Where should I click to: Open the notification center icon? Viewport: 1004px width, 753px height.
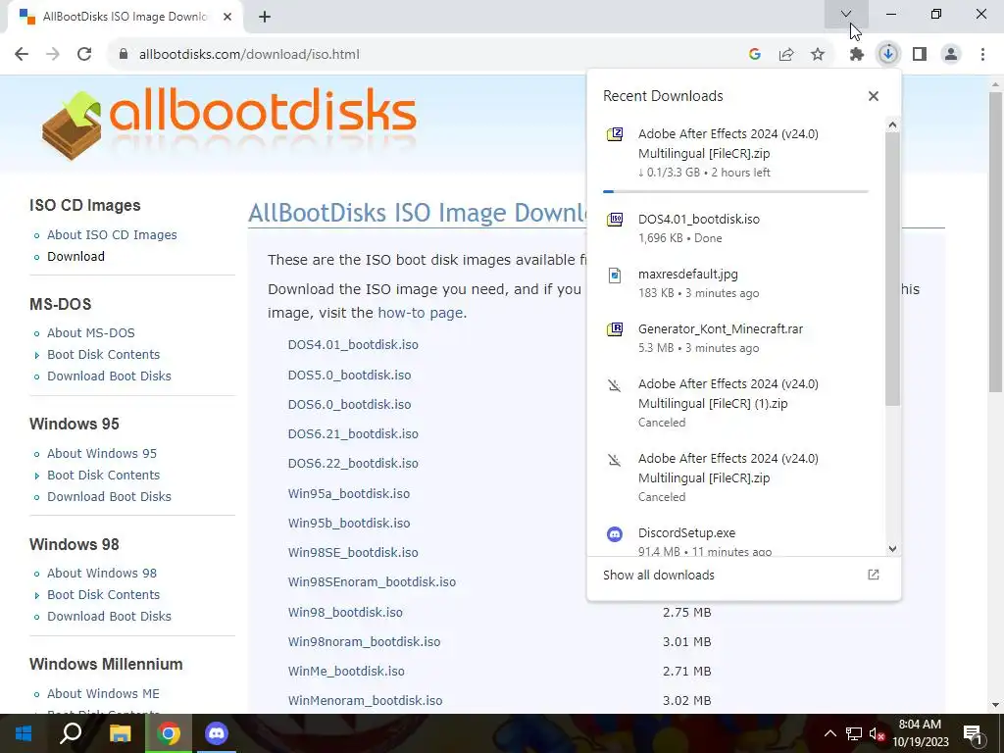coord(973,733)
